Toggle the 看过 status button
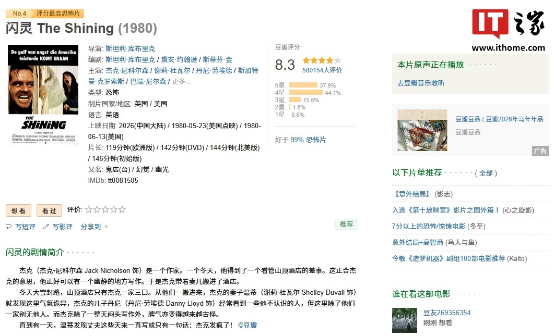This screenshot has width=554, height=336. (x=48, y=210)
